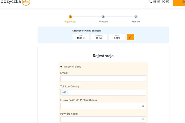Go to the Rejestracja step label
The width and height of the screenshot is (185, 123).
(x=70, y=22)
